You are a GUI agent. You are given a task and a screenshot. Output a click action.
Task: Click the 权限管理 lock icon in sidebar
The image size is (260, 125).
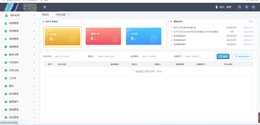6,23
